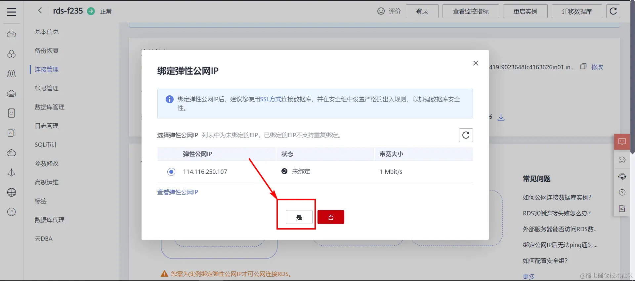
Task: Open FAQ 外部服务器能否访问RDS数...
Action: coord(560,229)
